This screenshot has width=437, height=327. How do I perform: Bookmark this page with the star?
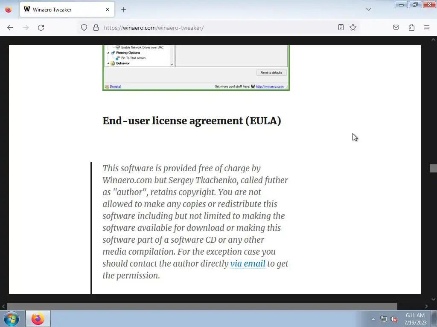click(353, 27)
